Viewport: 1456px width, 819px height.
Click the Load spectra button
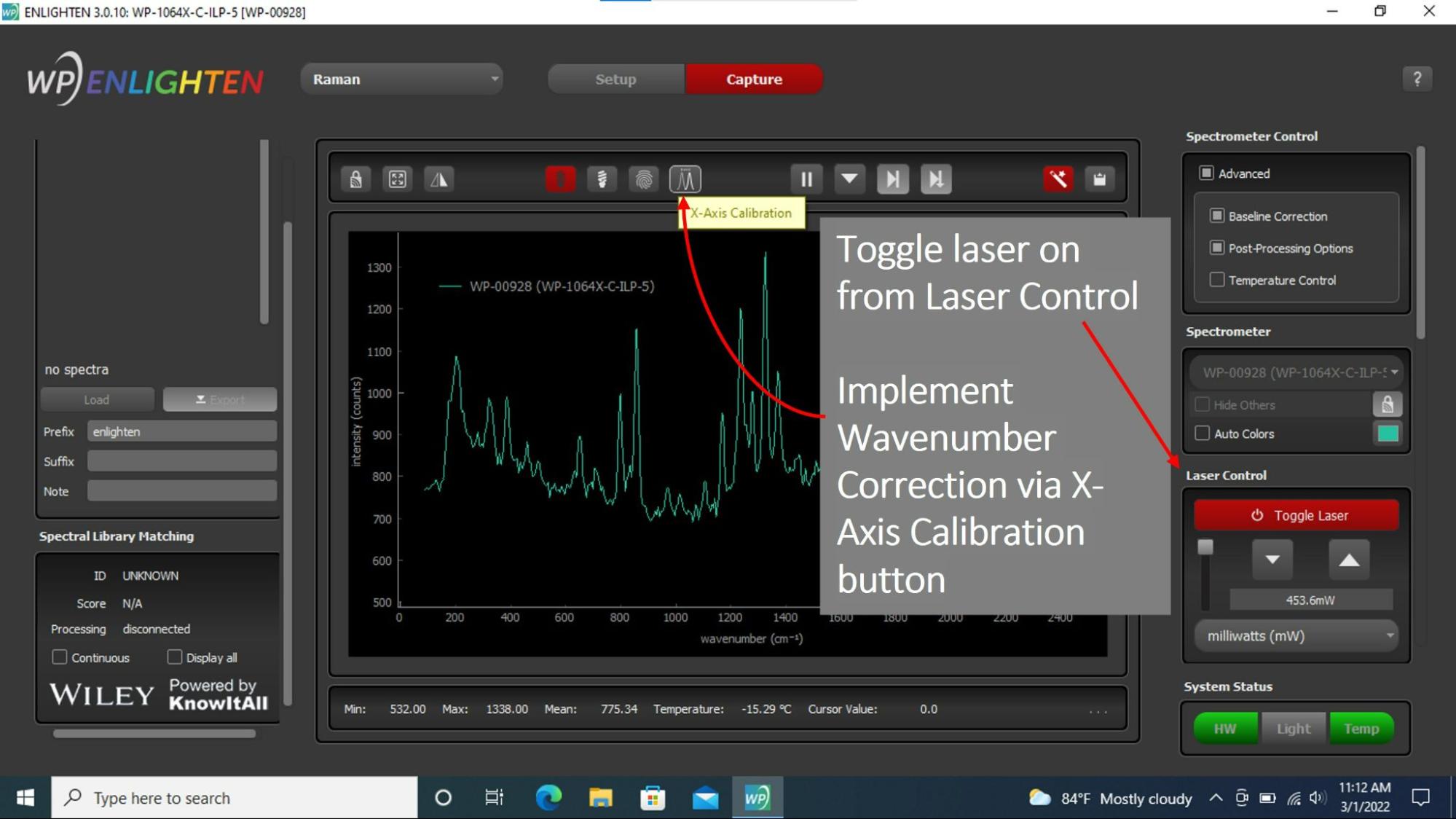(97, 400)
